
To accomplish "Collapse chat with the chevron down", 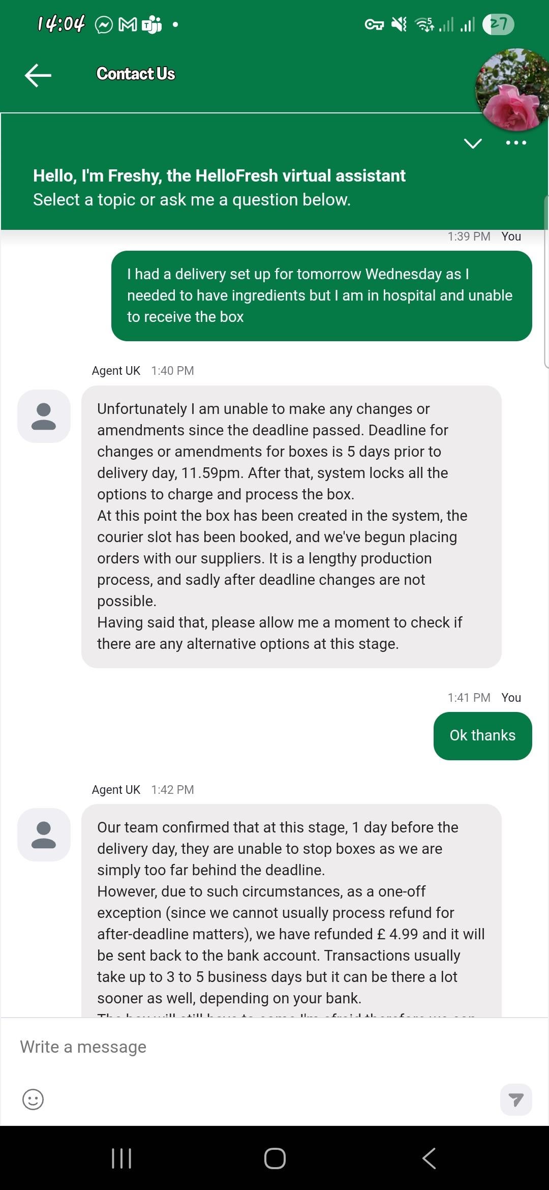I will (x=473, y=143).
